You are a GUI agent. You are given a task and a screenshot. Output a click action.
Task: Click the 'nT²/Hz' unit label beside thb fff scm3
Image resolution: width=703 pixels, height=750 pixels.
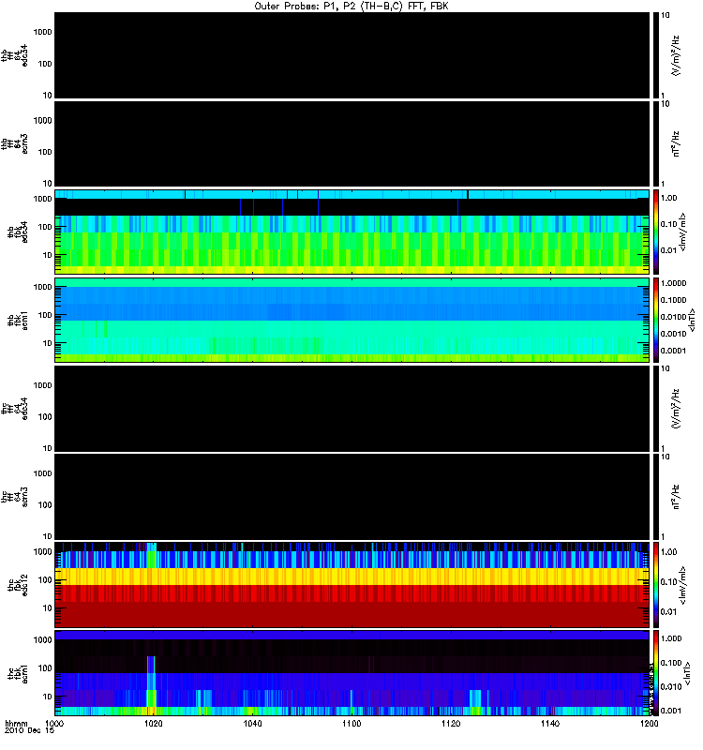(676, 144)
